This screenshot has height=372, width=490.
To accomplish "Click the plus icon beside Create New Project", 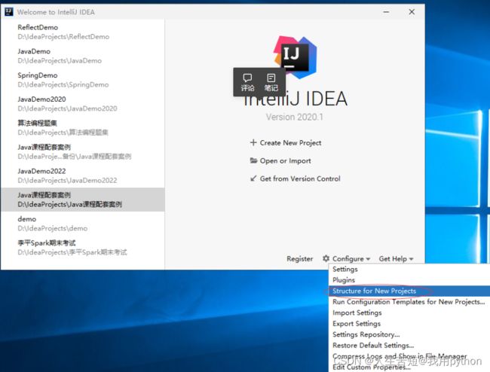I will click(x=253, y=142).
